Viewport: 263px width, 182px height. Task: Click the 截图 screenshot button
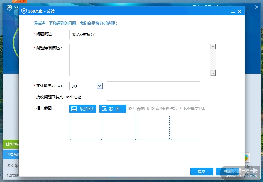[x=113, y=109]
